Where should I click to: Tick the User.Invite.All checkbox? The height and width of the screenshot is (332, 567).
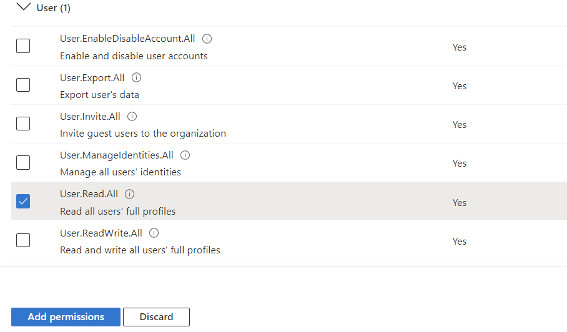[x=23, y=124]
